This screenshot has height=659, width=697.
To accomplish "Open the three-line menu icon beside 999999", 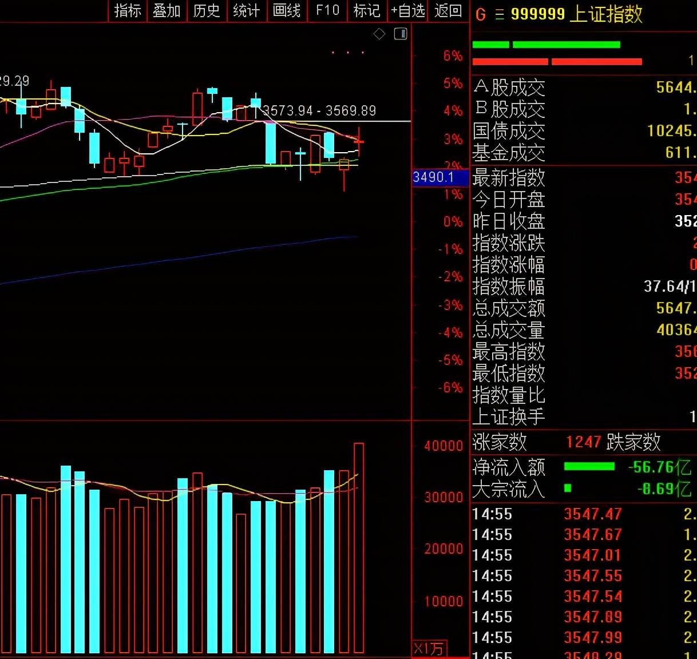I will (500, 15).
